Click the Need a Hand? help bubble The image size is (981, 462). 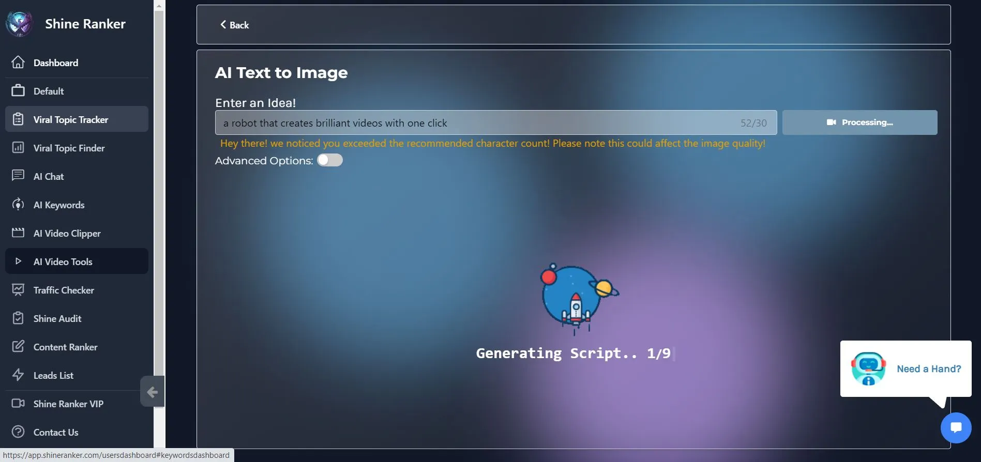click(905, 368)
